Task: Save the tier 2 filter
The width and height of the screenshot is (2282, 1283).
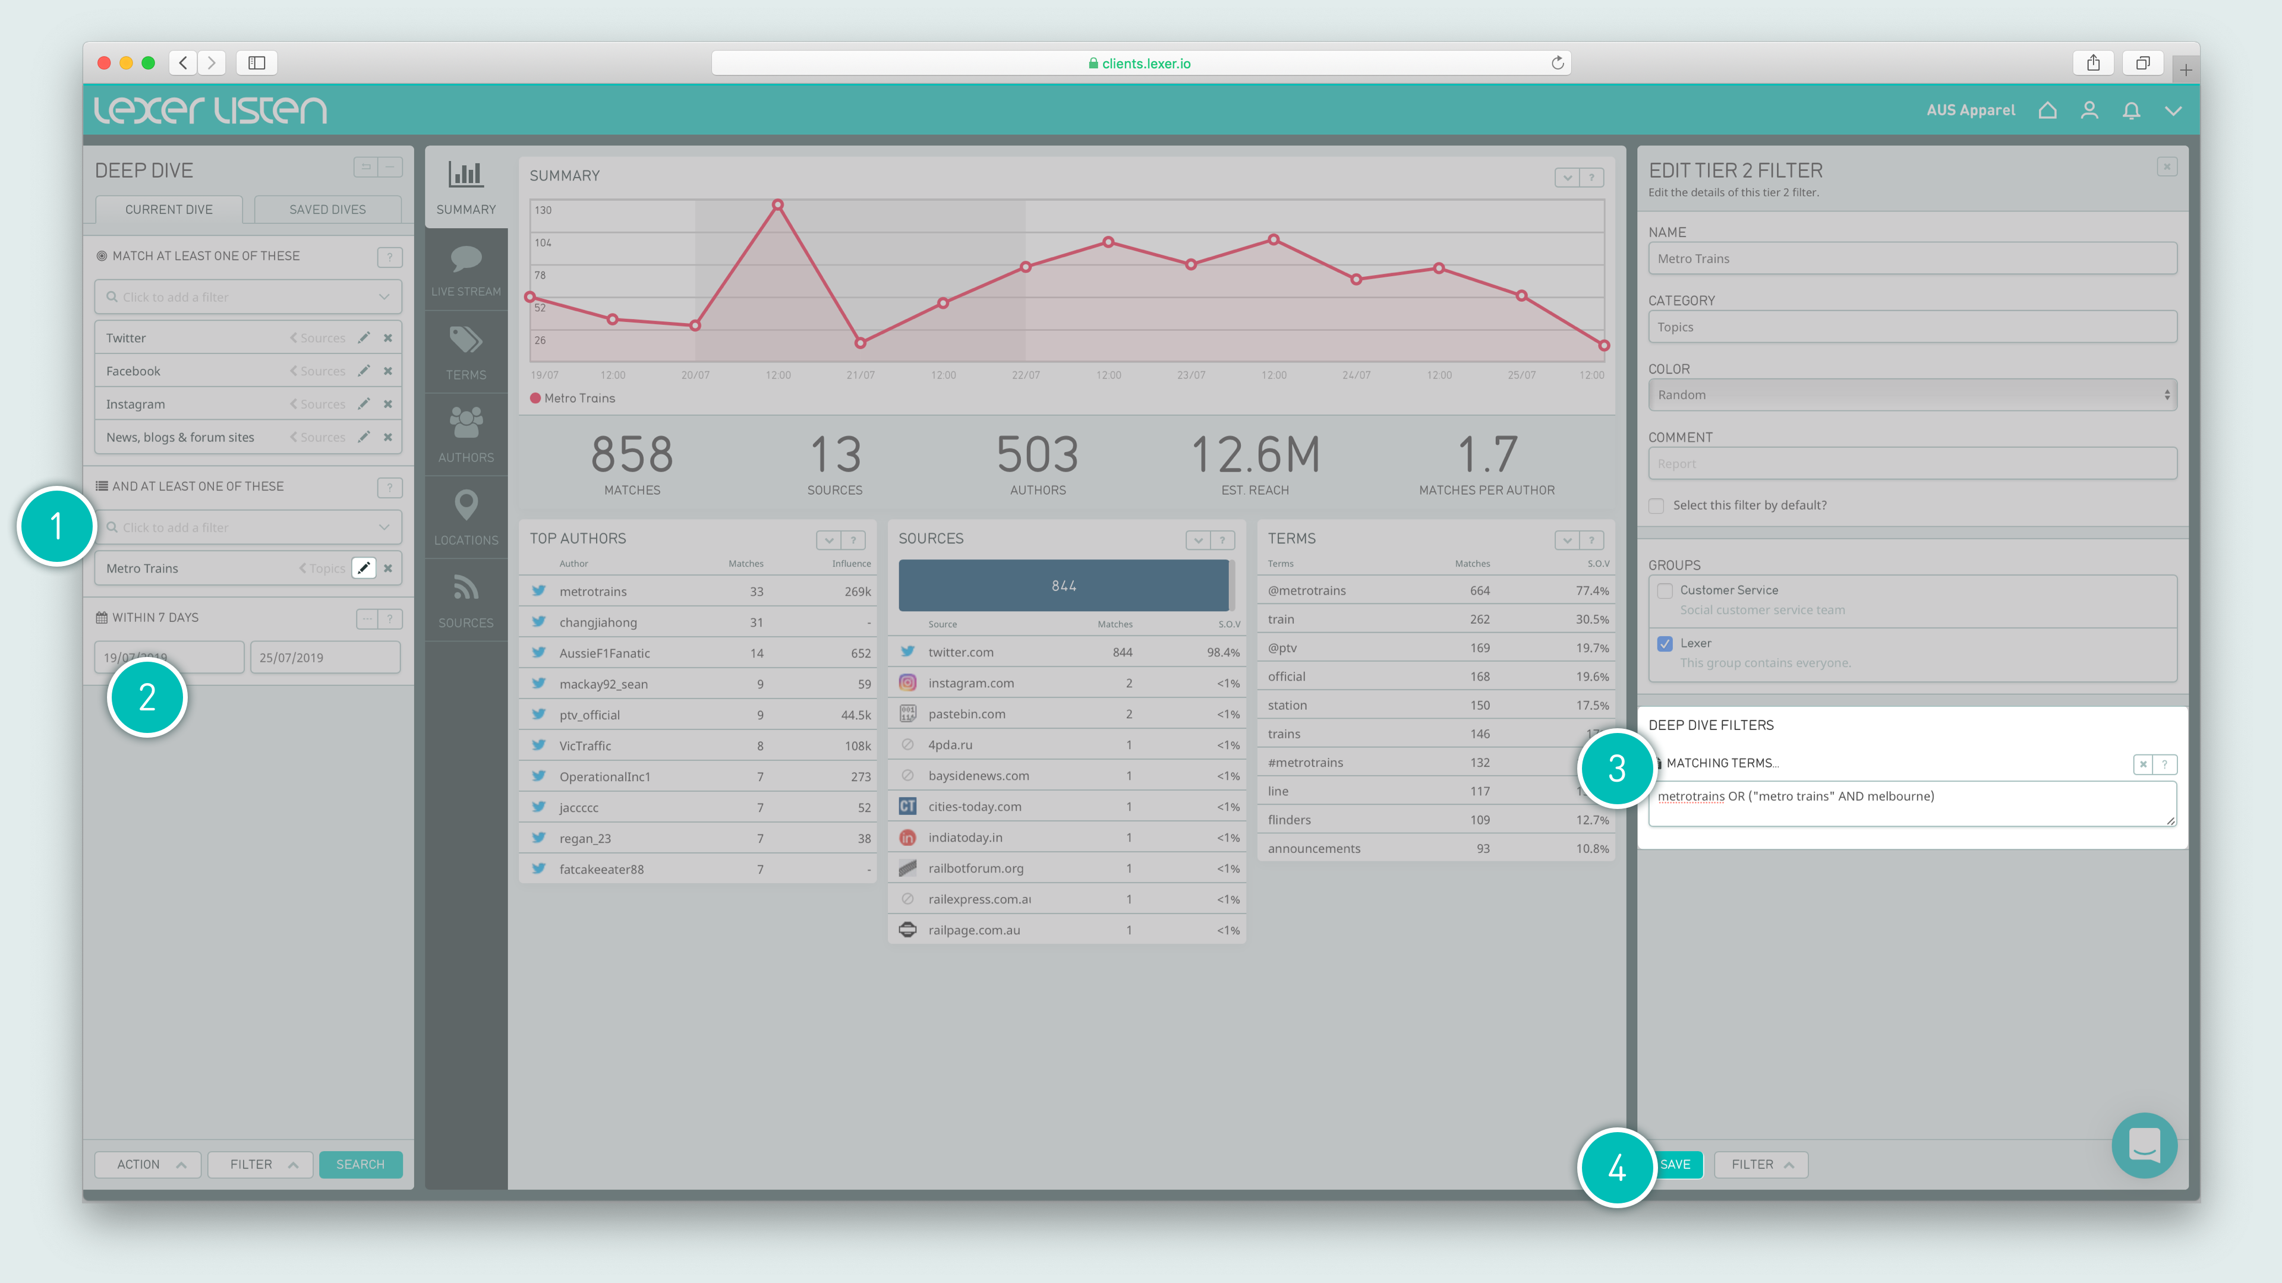Action: [1675, 1164]
